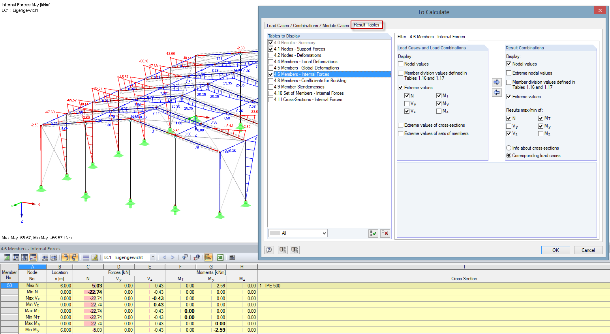Viewport: 610px width, 334px height.
Task: Open help with the question mark icon
Action: (269, 250)
